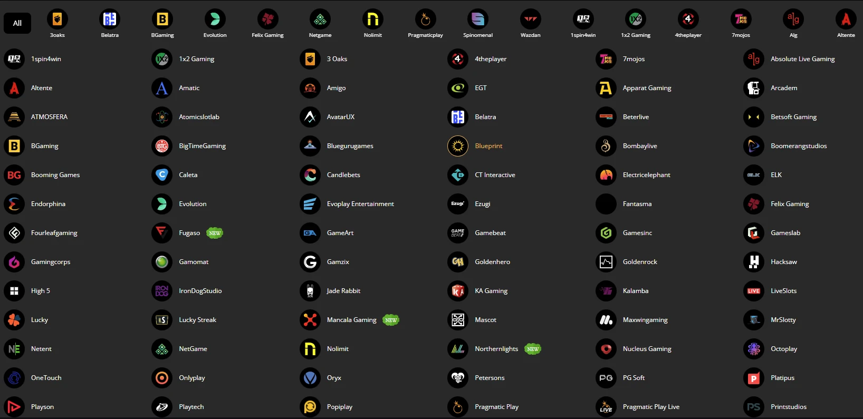Viewport: 863px width, 419px height.
Task: Open the Caleta provider icon
Action: tap(162, 175)
